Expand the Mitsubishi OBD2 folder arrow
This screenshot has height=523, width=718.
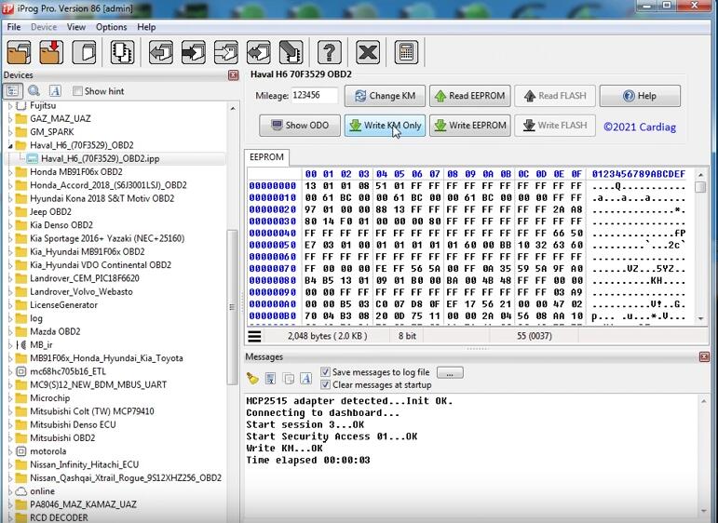(10, 438)
